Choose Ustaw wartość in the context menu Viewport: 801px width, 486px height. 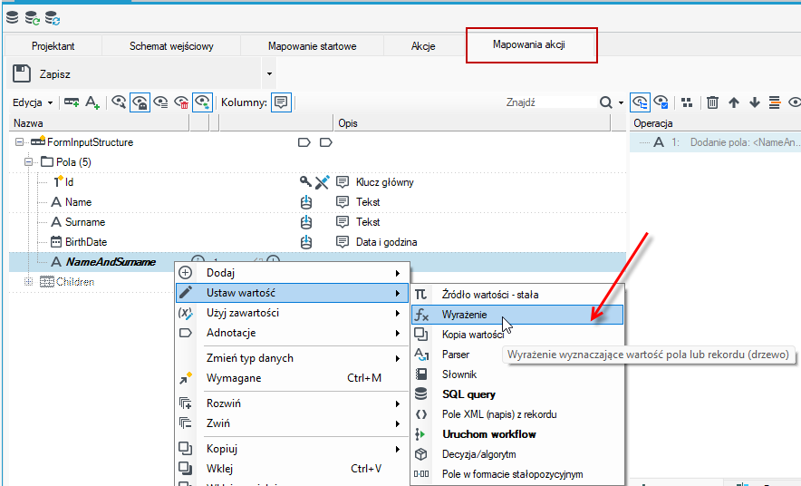tap(292, 293)
